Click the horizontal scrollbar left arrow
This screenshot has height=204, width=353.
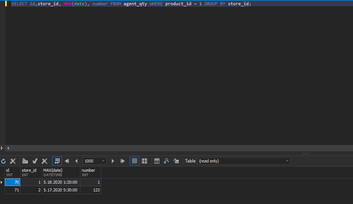(x=8, y=148)
